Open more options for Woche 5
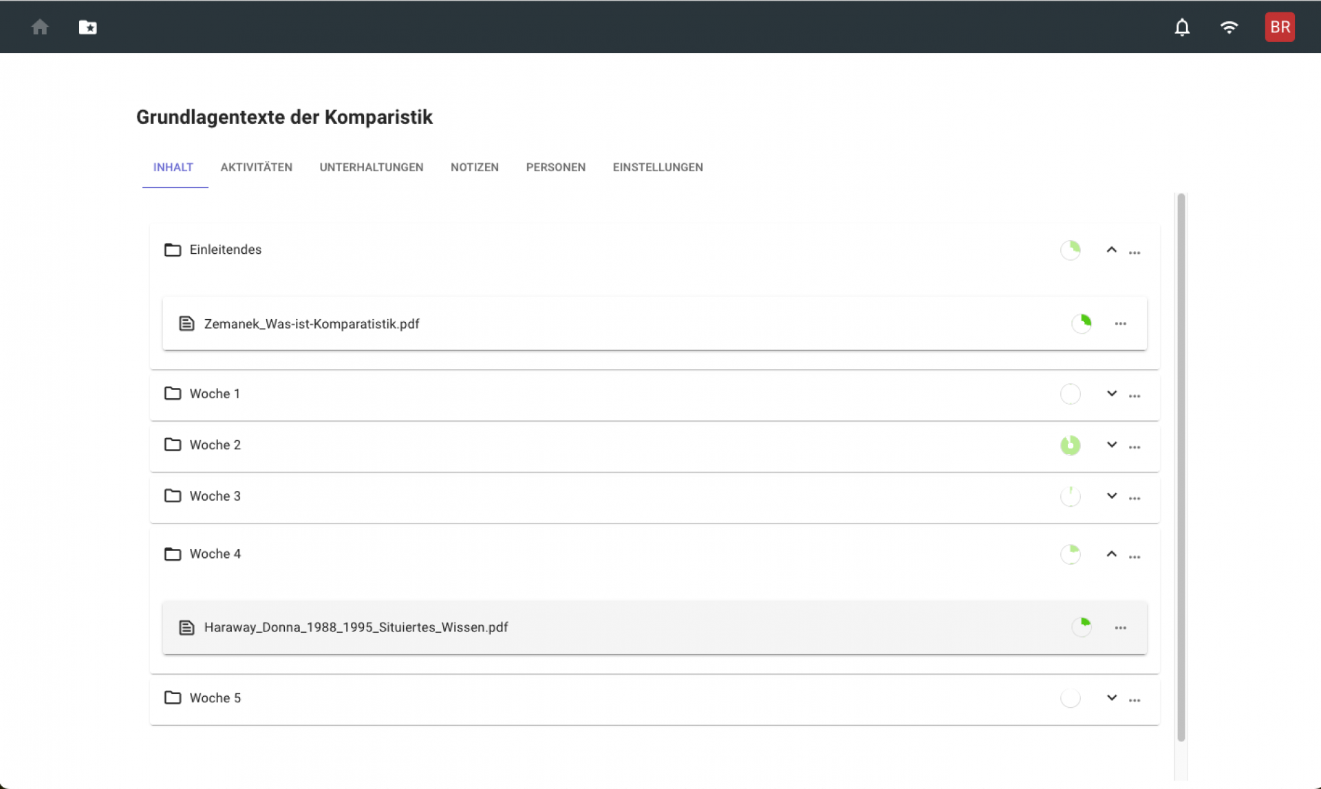This screenshot has width=1321, height=789. [x=1135, y=700]
